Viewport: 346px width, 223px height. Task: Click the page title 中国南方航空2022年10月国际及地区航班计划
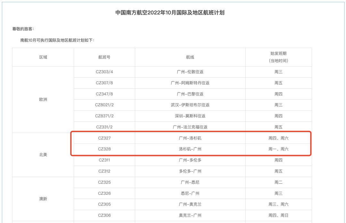point(170,12)
